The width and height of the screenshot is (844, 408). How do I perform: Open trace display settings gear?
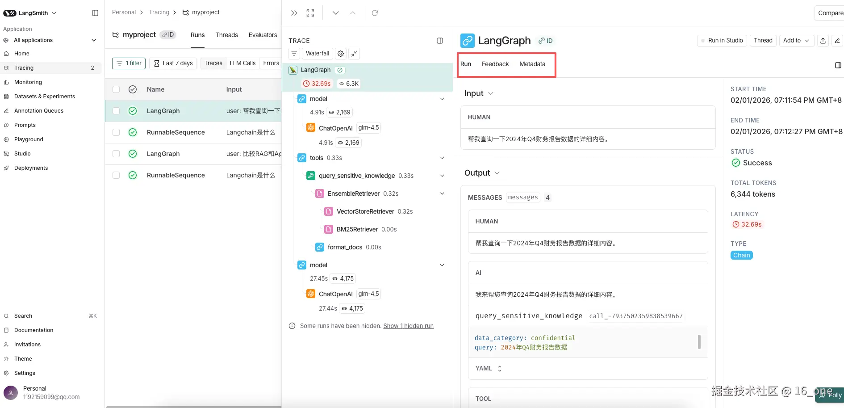point(341,54)
